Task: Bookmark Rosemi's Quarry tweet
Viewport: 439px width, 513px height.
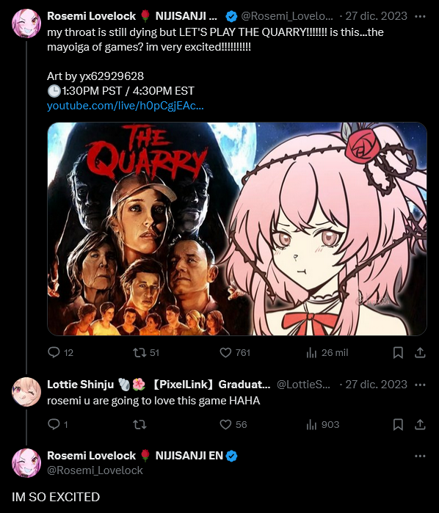Action: coord(398,352)
